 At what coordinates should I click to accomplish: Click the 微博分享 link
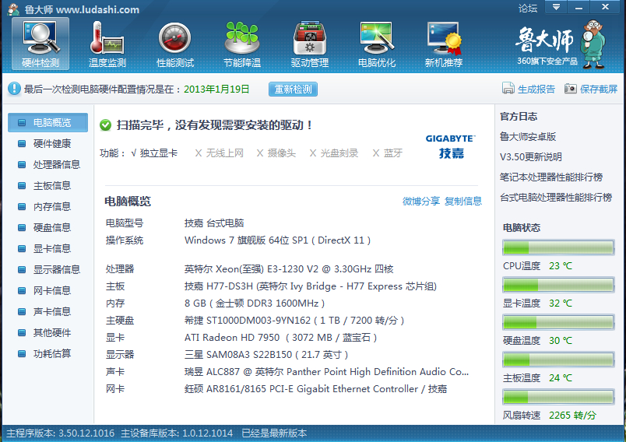(420, 201)
